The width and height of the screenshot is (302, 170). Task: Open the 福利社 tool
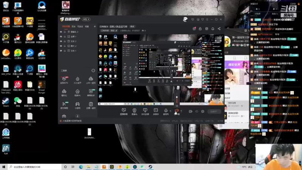coord(64,93)
